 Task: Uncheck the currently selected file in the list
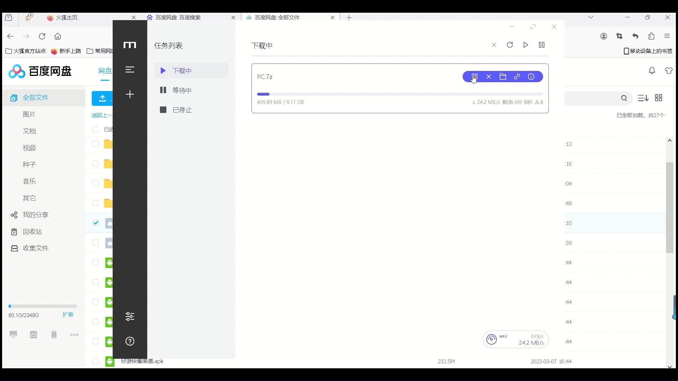point(95,223)
